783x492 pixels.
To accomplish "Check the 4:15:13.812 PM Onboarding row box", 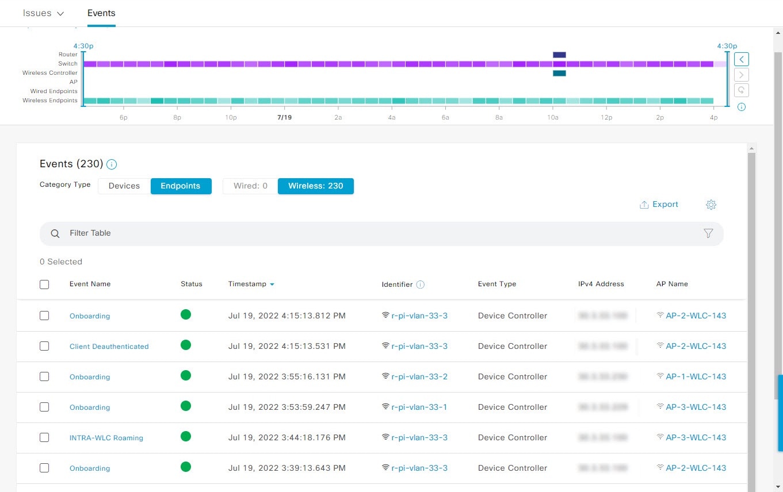I will click(x=44, y=316).
